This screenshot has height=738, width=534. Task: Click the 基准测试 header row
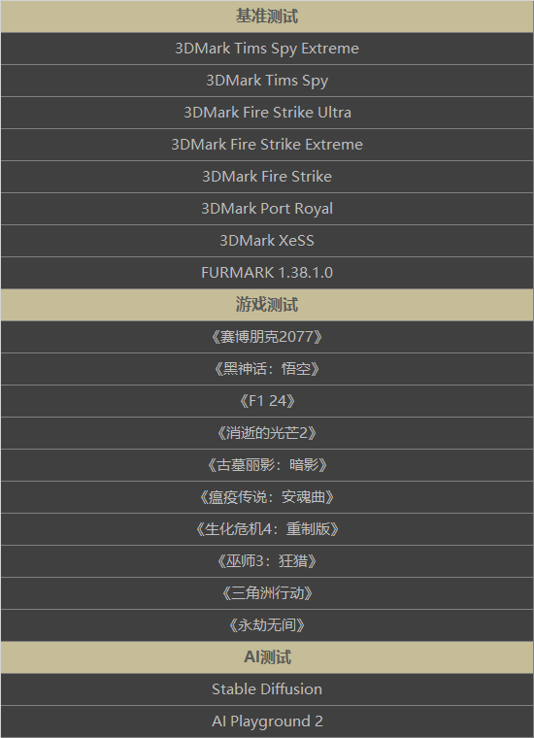click(267, 17)
